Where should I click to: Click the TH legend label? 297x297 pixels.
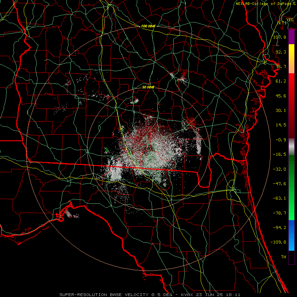click(x=283, y=257)
